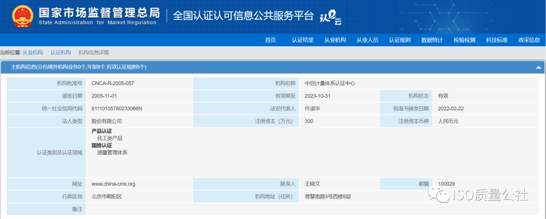Viewport: 546px width, 219px height.
Task: Open the 检验检测 menu item
Action: 465,40
